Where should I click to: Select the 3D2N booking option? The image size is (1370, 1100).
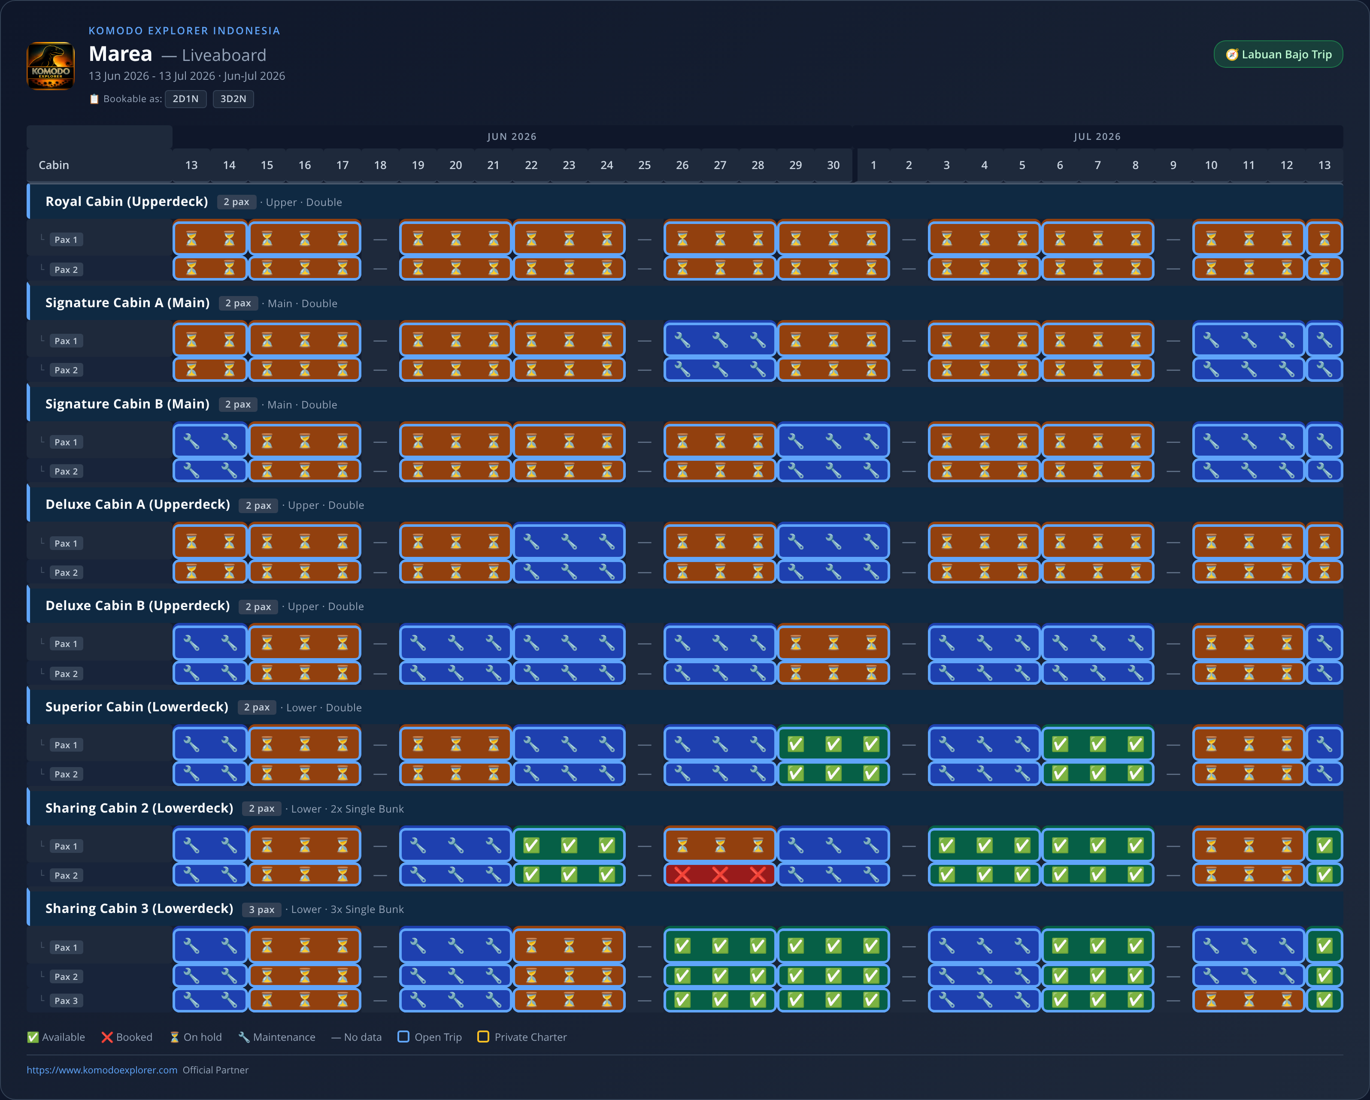tap(233, 99)
